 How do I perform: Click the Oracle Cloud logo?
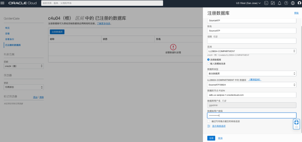coord(22,3)
